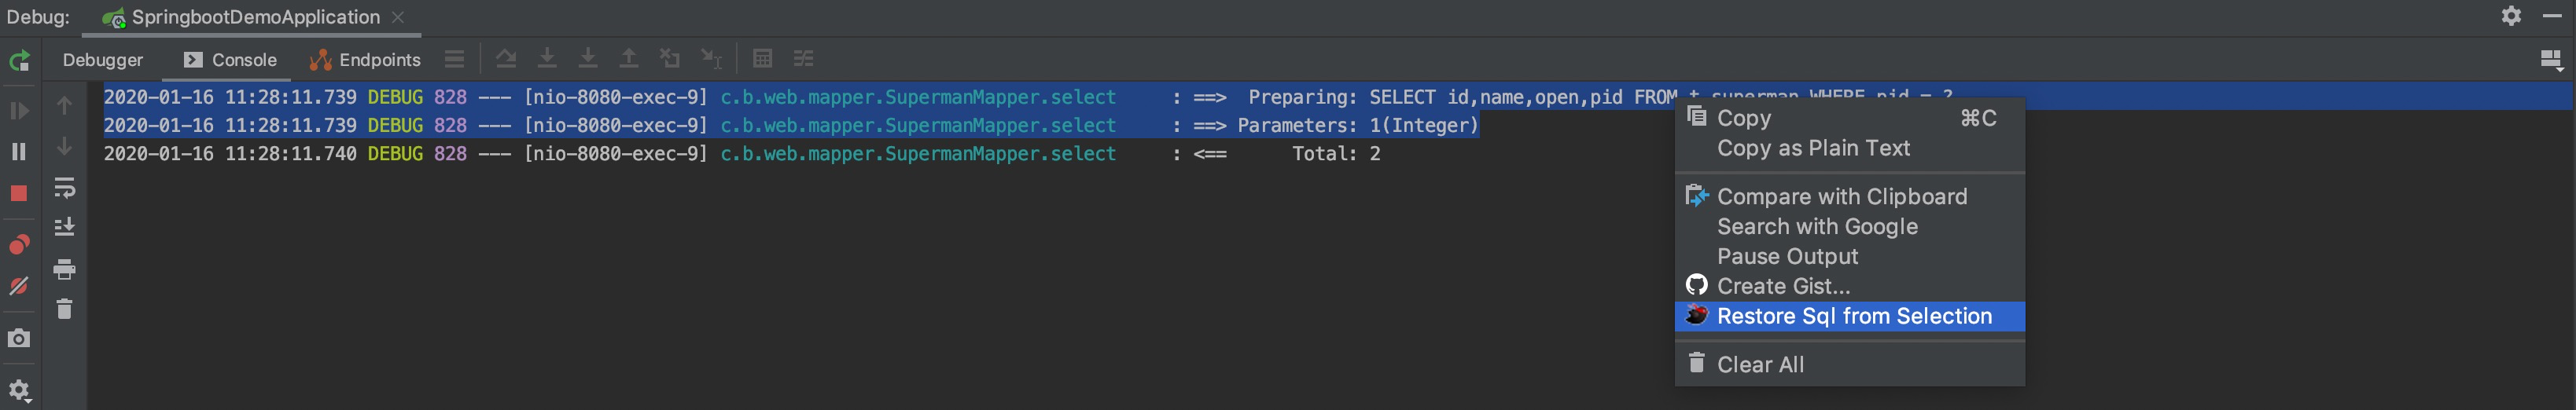The height and width of the screenshot is (410, 2576).
Task: Clear console with the trash icon
Action: [64, 309]
